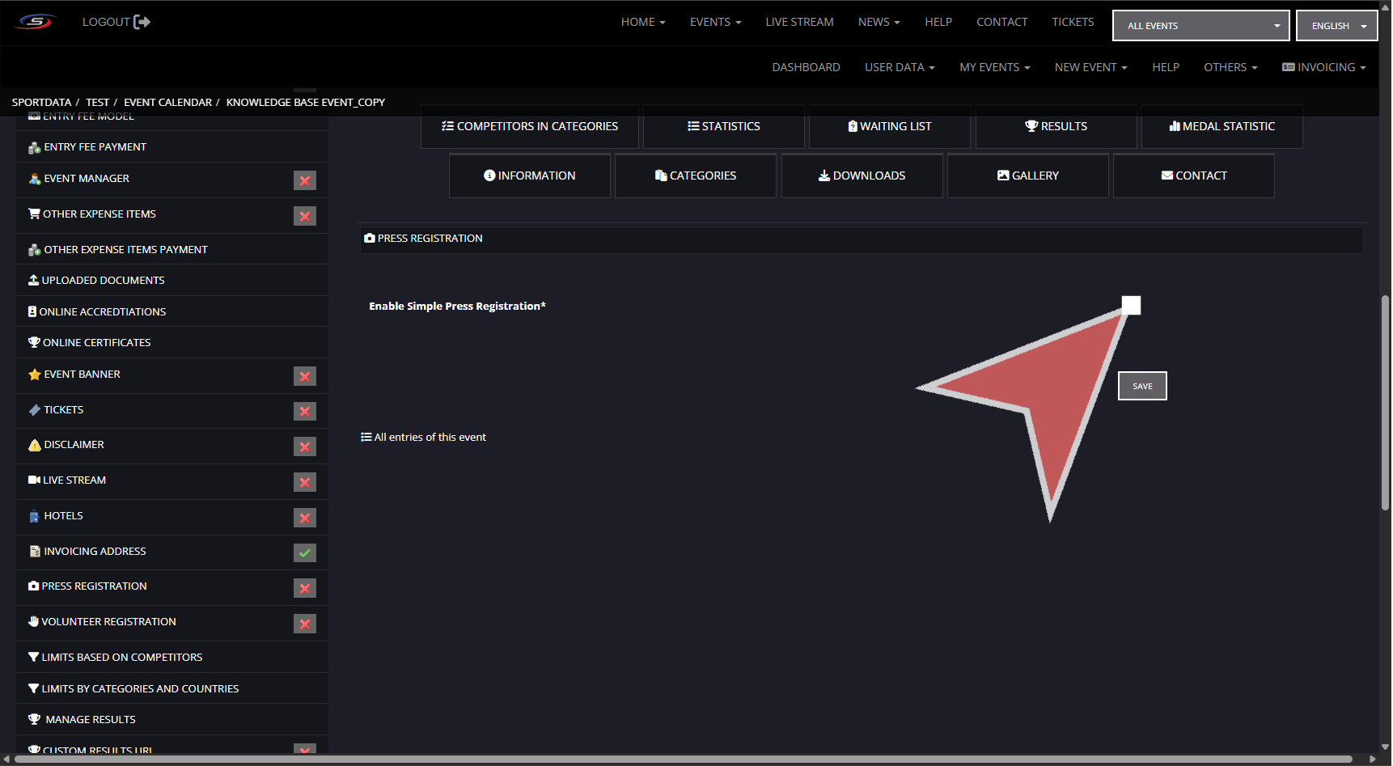This screenshot has width=1393, height=766.
Task: Click the Results trophy icon
Action: [x=1031, y=126]
